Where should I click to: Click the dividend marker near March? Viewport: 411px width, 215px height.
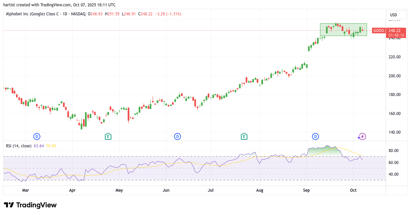click(x=37, y=136)
